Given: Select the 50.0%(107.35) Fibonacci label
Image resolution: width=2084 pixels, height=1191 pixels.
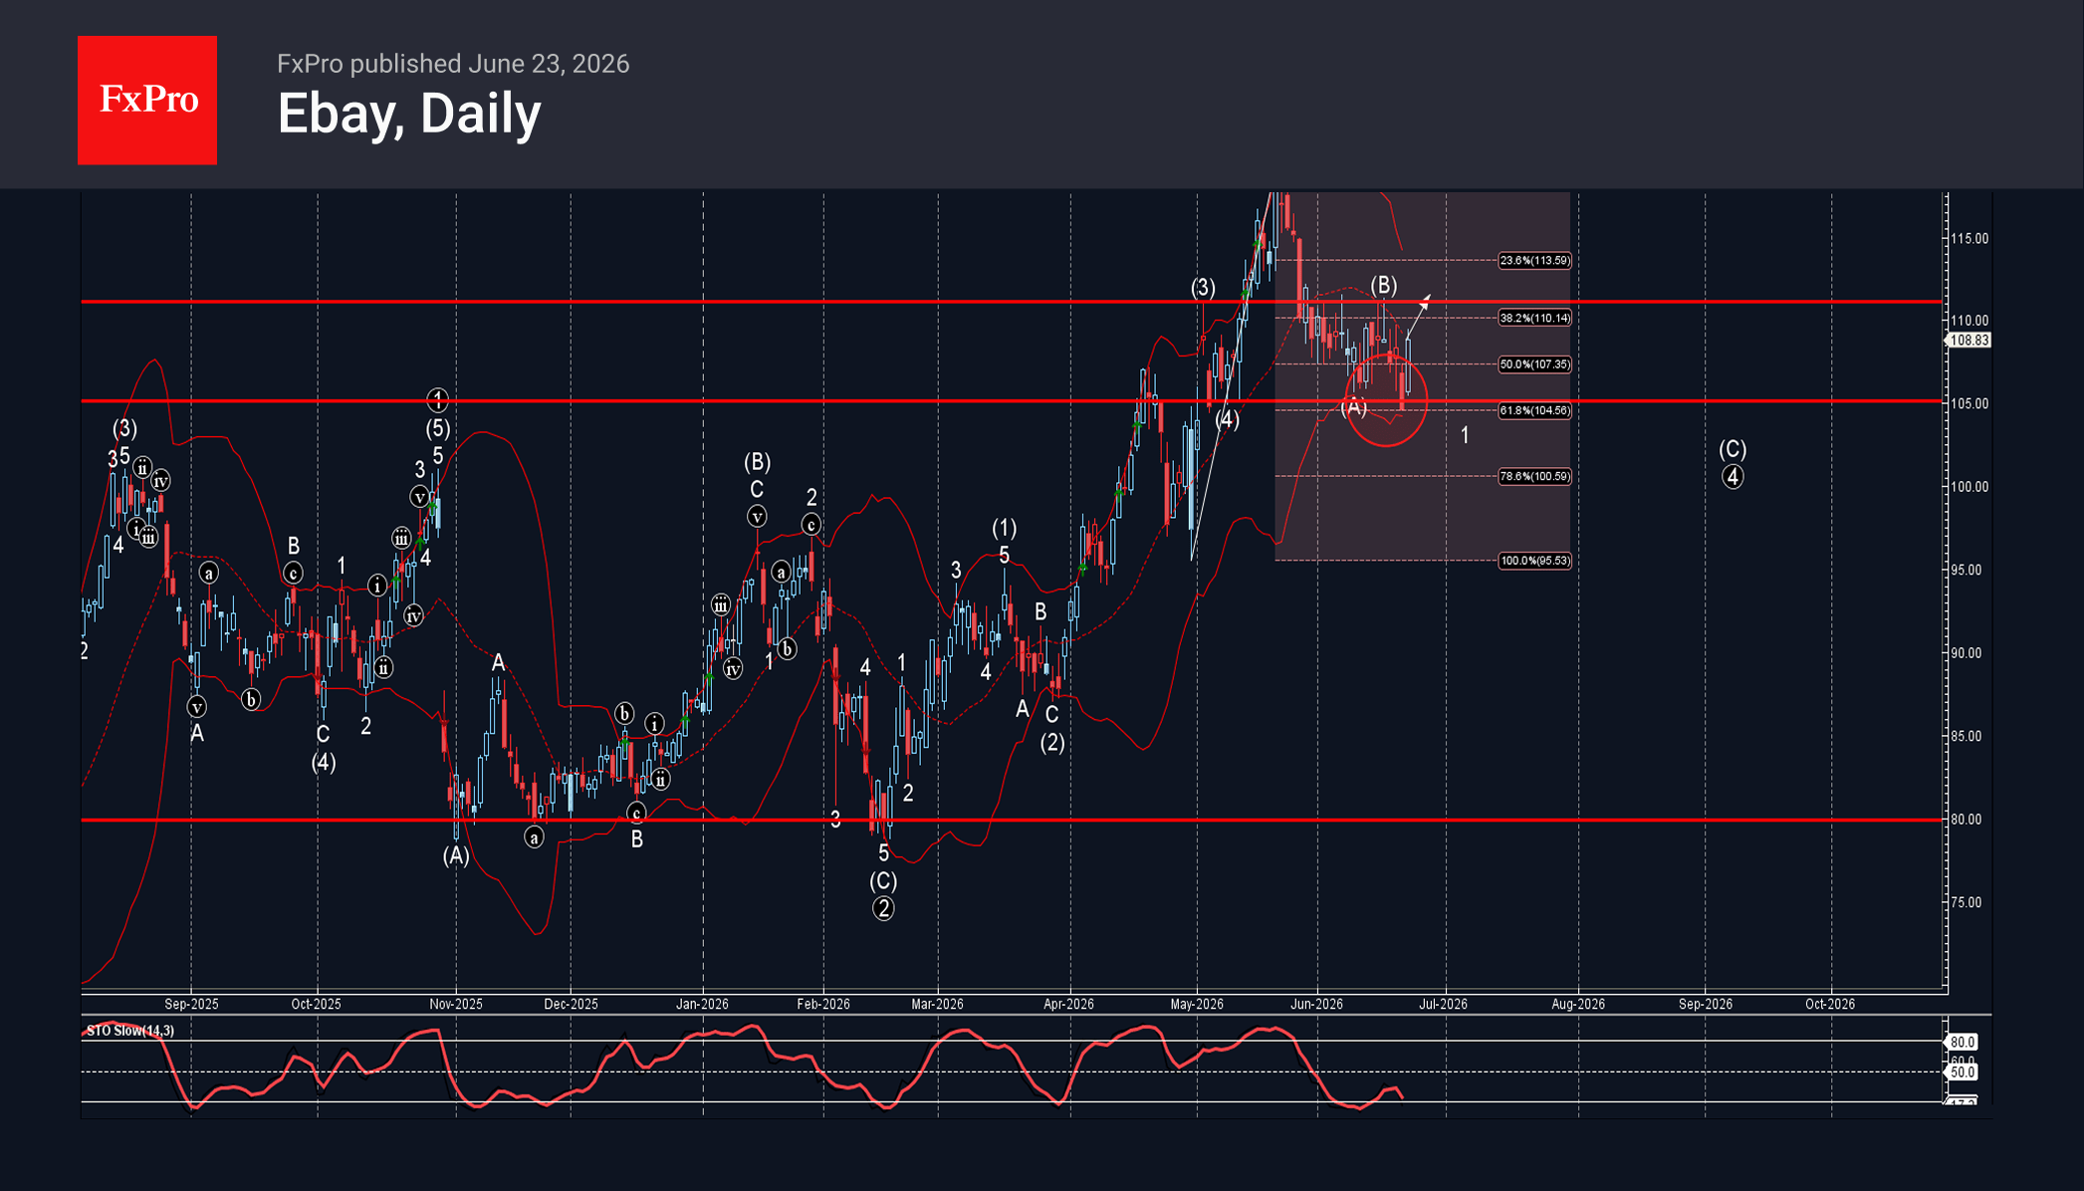Looking at the screenshot, I should click(x=1534, y=364).
